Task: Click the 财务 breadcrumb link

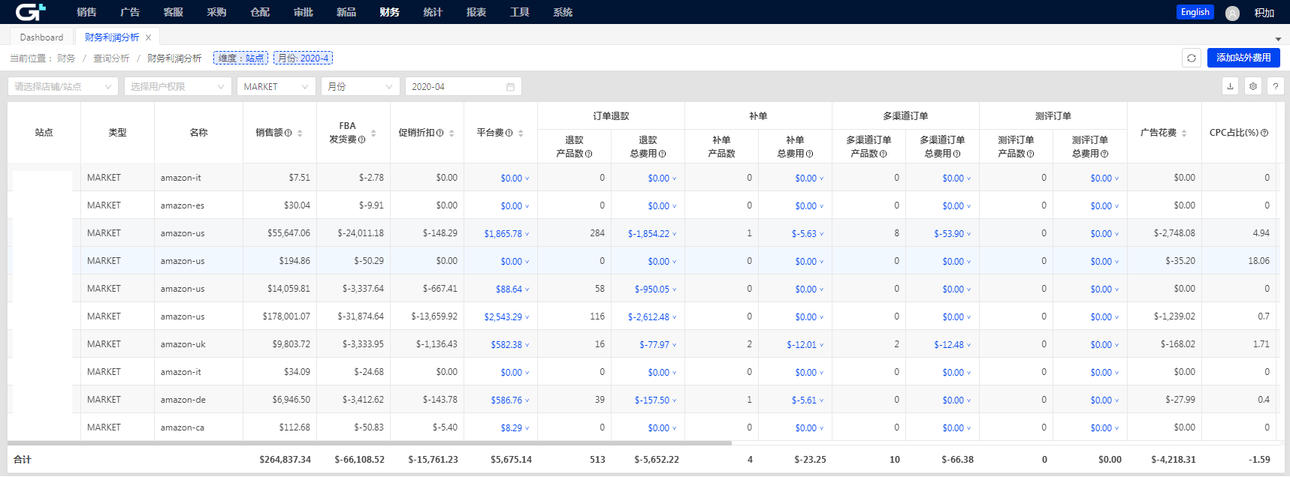Action: pos(66,58)
